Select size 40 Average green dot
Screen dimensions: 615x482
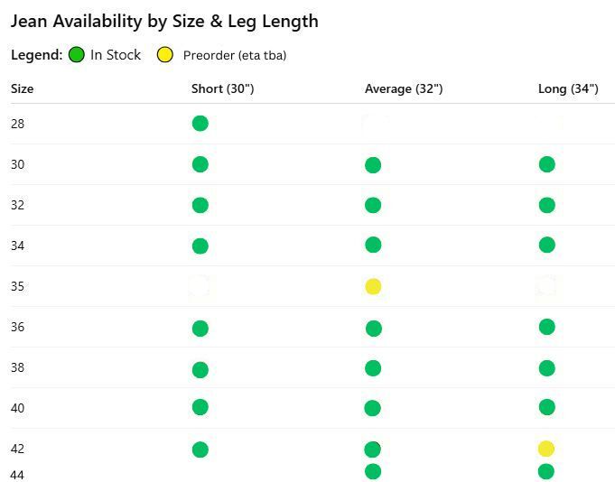pyautogui.click(x=373, y=408)
